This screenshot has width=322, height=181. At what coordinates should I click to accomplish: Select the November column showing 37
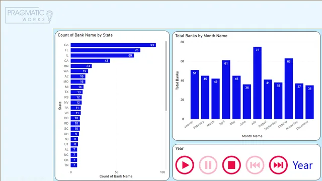click(x=299, y=101)
